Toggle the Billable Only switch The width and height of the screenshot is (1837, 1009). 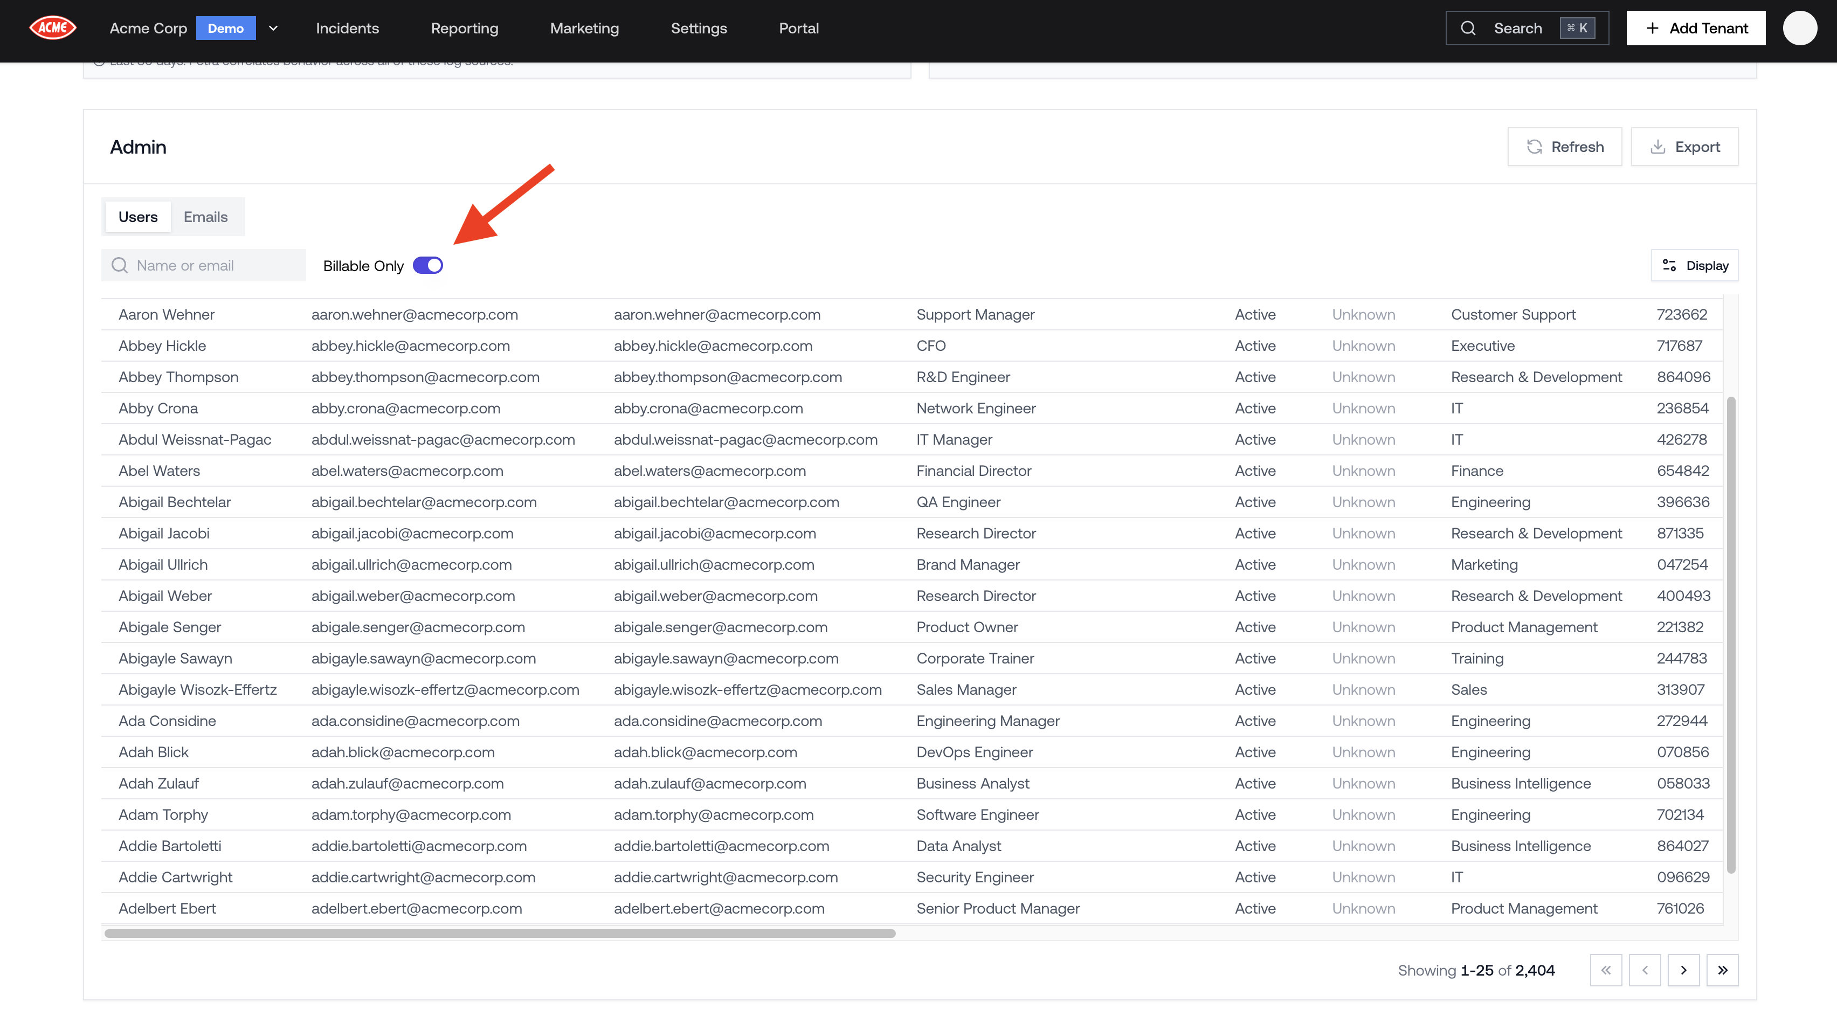click(x=428, y=265)
